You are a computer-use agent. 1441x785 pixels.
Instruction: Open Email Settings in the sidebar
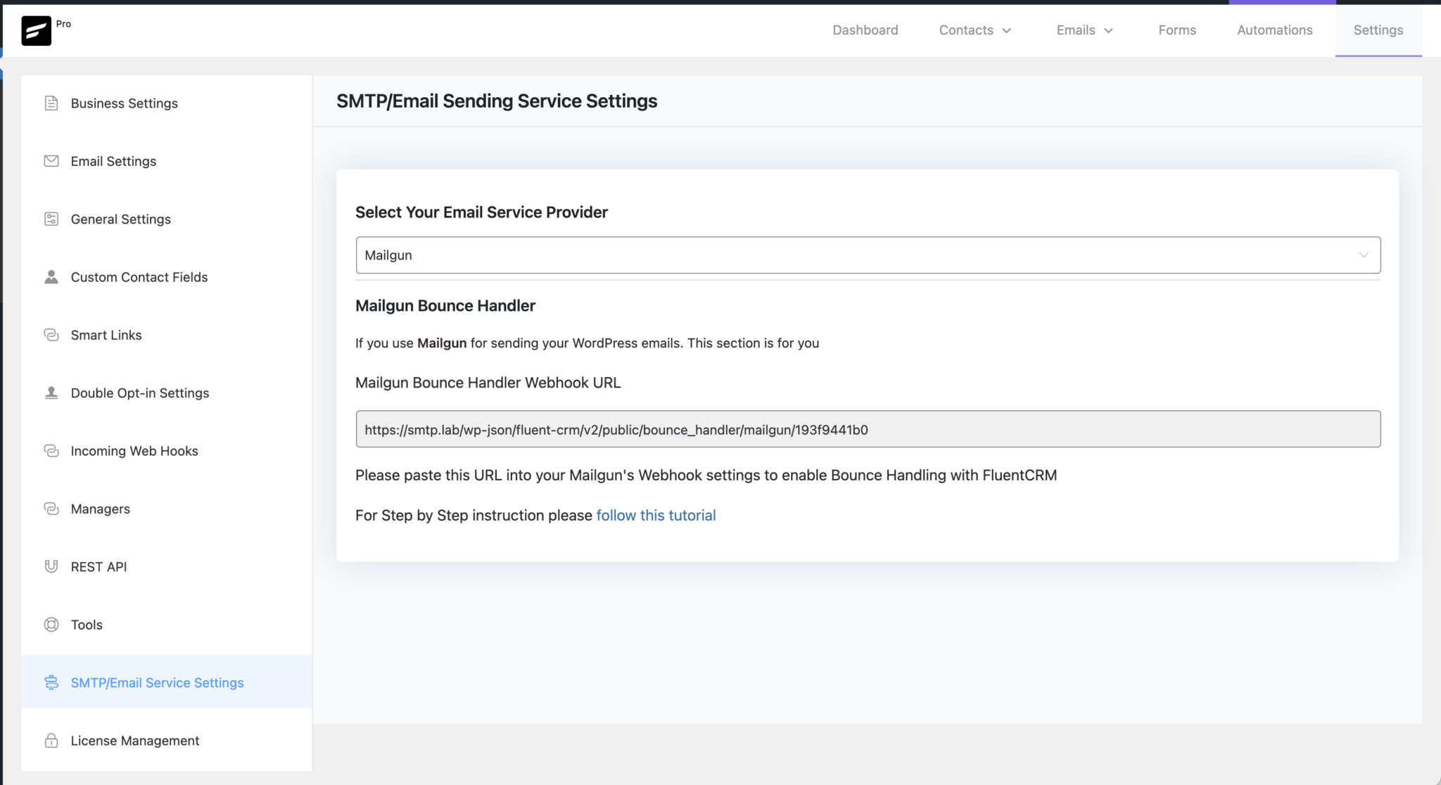point(167,161)
